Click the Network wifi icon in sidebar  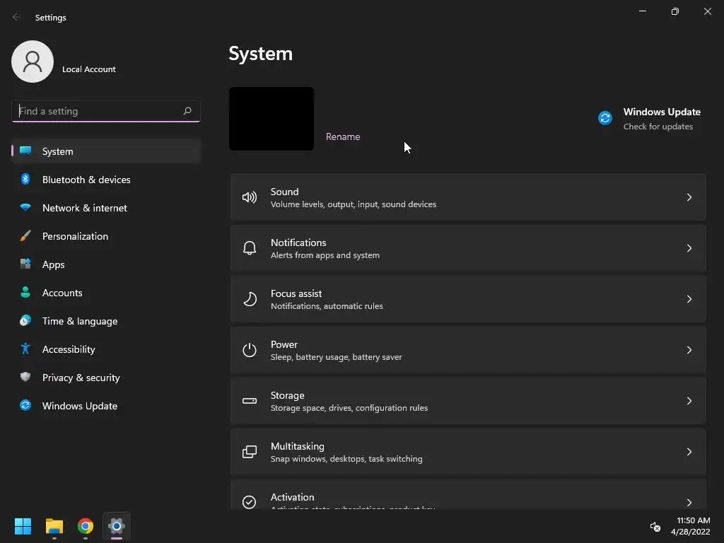(x=25, y=207)
